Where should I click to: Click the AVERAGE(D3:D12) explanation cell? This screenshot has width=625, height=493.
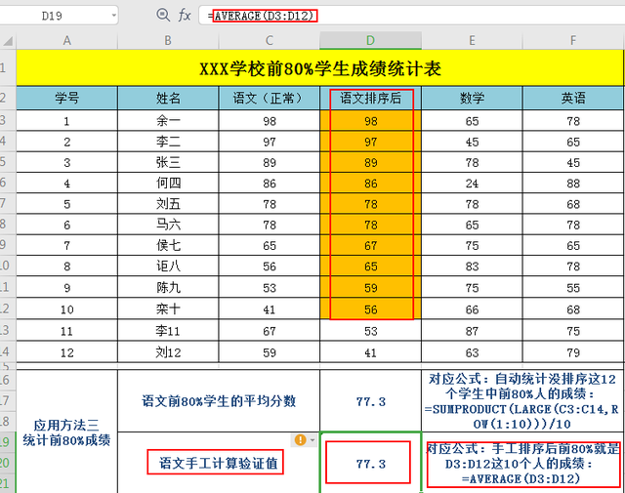click(x=522, y=463)
